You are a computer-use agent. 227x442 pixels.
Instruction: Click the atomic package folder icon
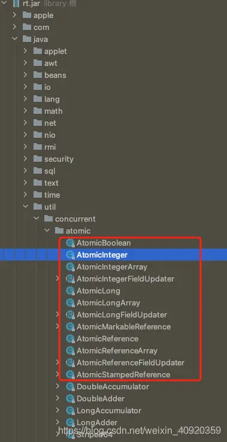pos(59,231)
